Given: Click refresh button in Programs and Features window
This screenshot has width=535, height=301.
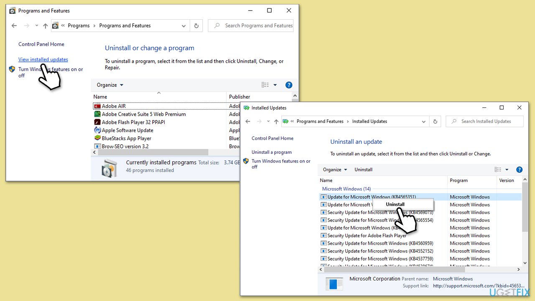Looking at the screenshot, I should pos(196,26).
